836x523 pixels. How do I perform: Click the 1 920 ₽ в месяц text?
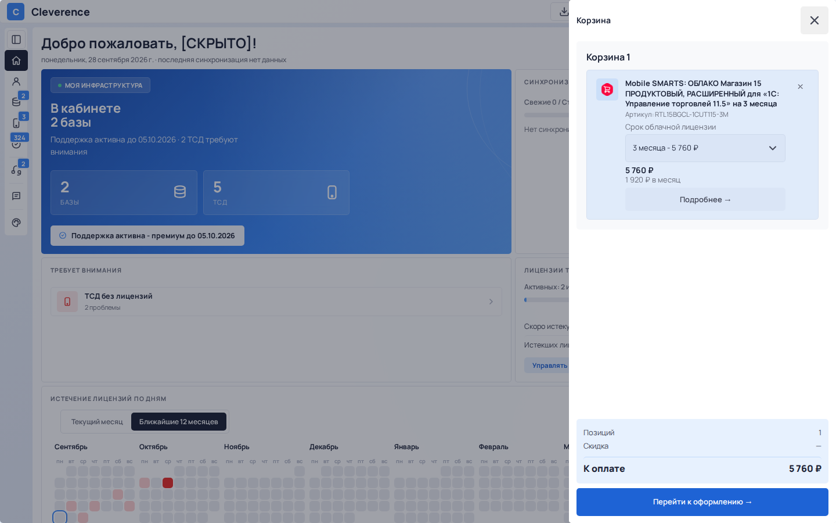pos(653,180)
